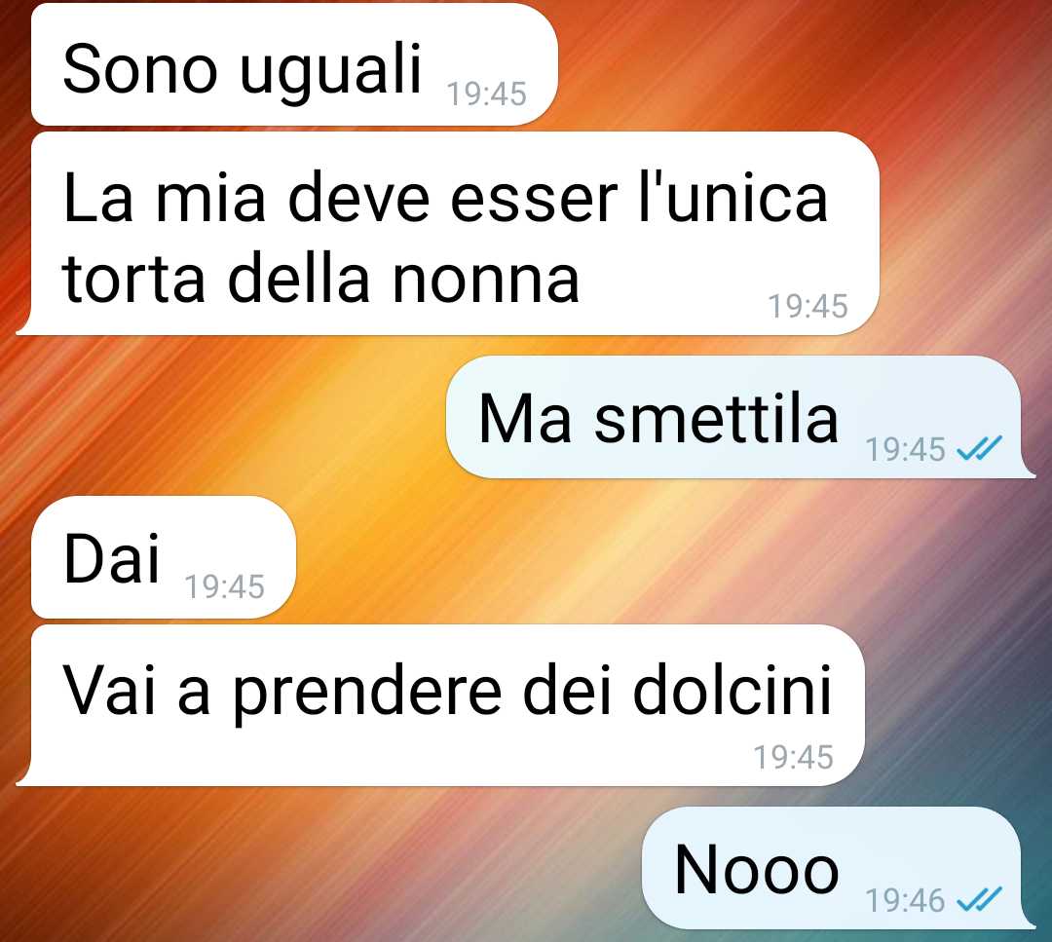Select the 'Vai a prendere dei dolcini' message
Screen dimensions: 1052x942
[440, 704]
